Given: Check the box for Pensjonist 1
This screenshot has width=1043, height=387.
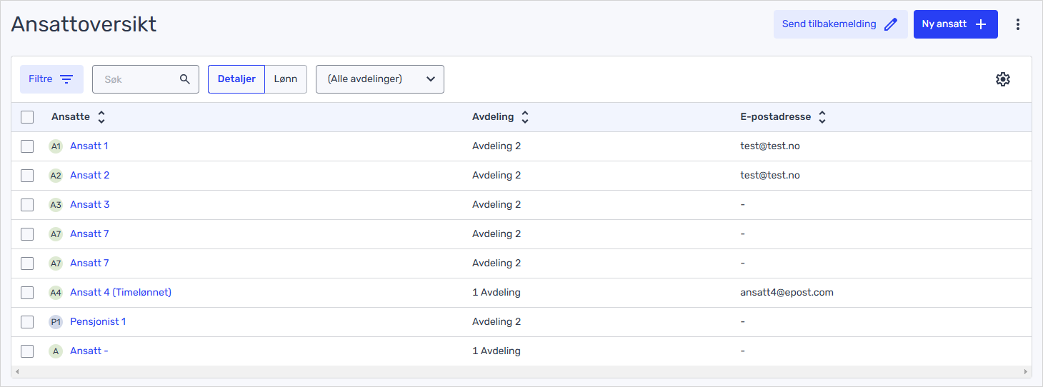Looking at the screenshot, I should 27,322.
